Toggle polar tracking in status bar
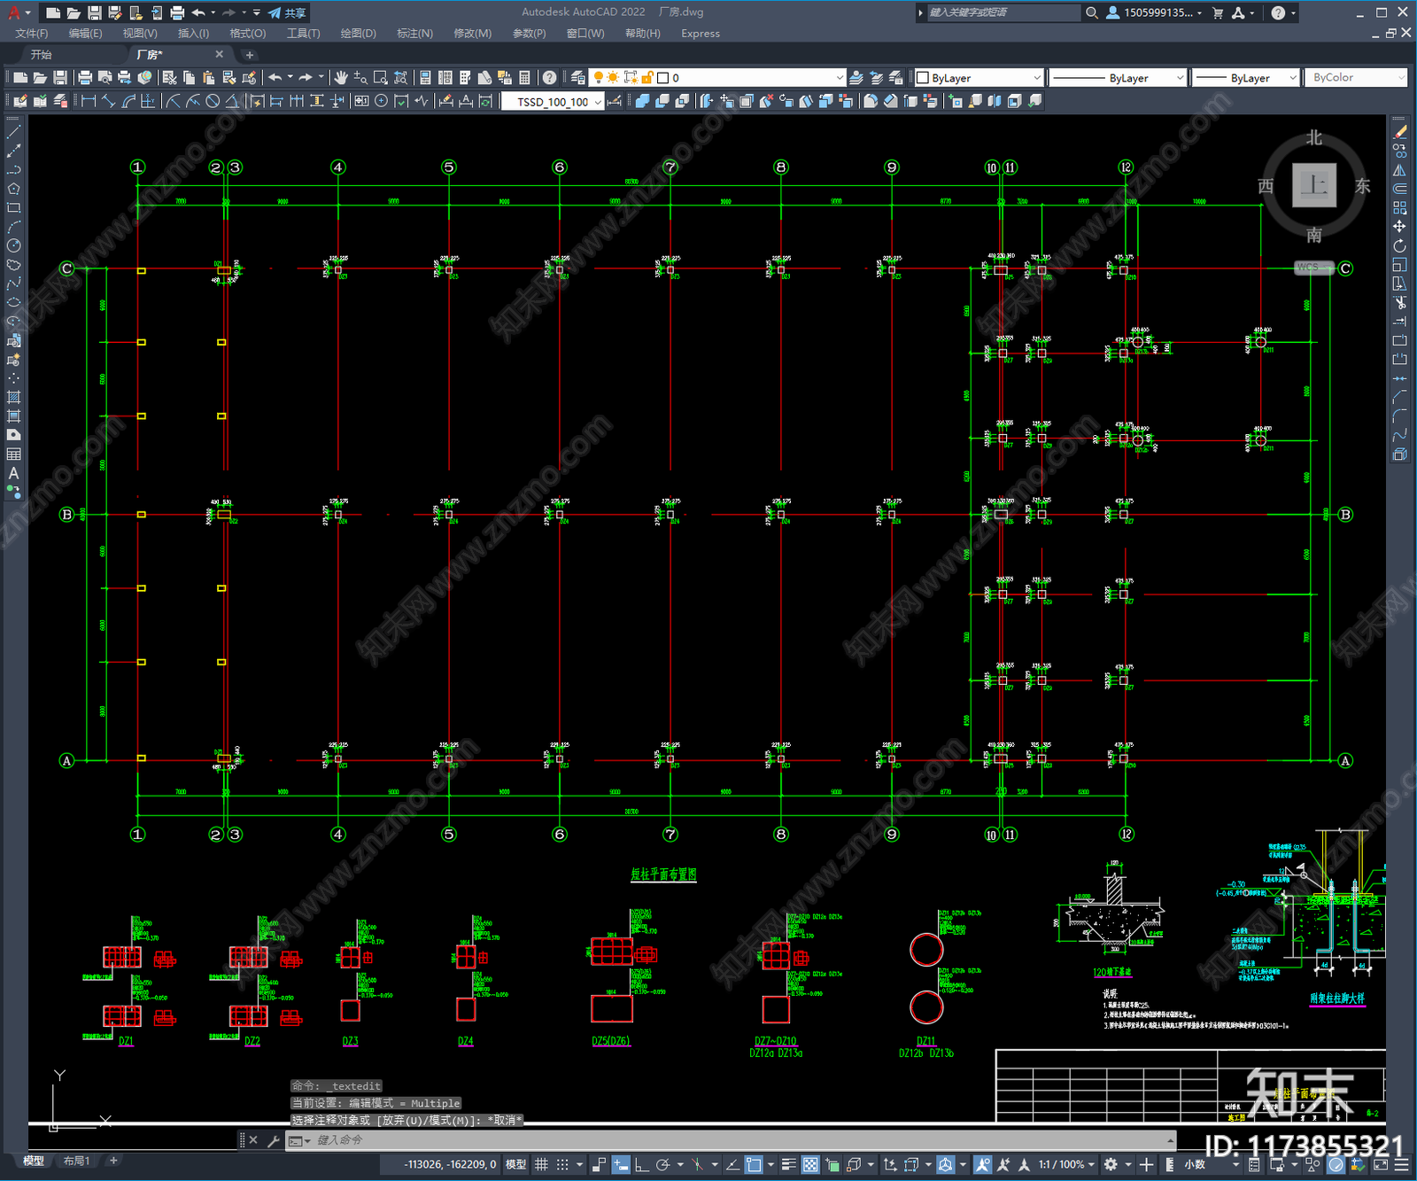 (662, 1164)
